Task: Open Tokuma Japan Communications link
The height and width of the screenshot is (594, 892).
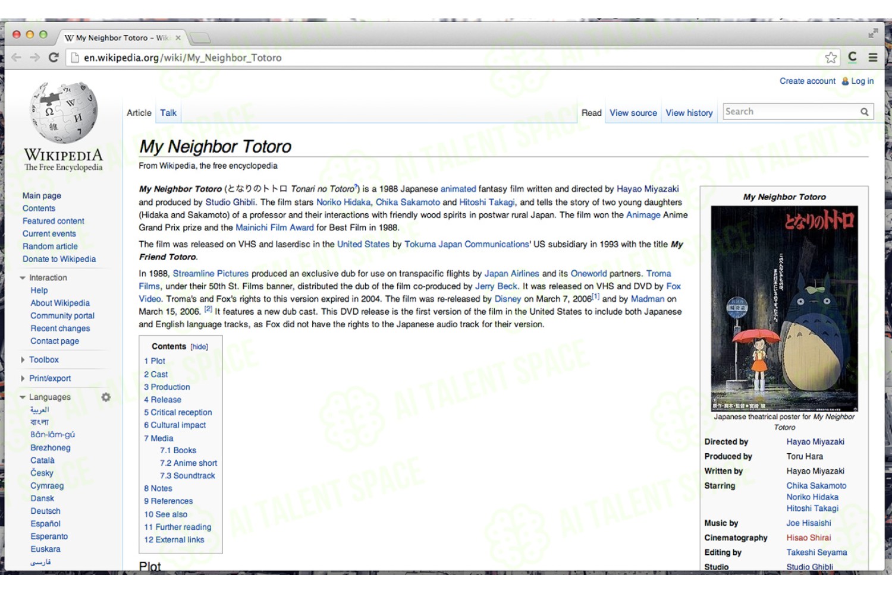Action: (467, 244)
